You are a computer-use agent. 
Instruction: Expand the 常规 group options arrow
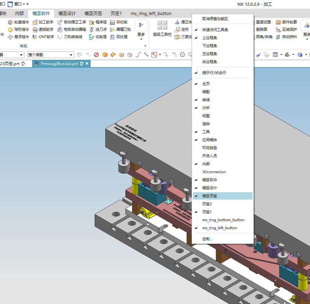pos(145,46)
